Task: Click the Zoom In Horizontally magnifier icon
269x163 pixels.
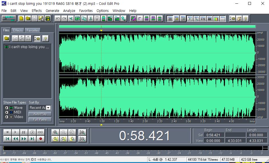Action: tap(55, 132)
